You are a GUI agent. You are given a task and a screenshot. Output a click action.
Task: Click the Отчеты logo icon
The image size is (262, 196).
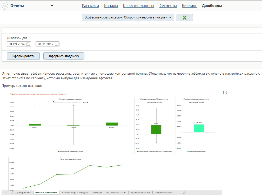(5, 6)
